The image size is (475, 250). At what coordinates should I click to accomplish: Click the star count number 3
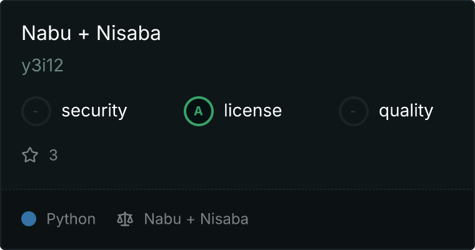pyautogui.click(x=53, y=155)
